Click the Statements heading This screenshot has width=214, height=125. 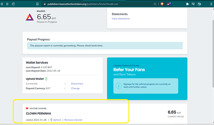pos(119,14)
